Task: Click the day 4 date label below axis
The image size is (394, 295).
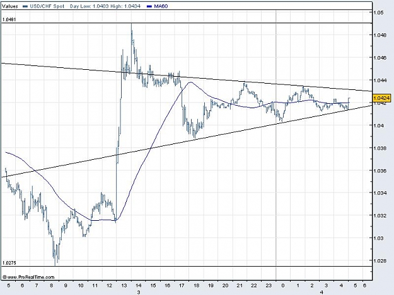Action: [322, 292]
